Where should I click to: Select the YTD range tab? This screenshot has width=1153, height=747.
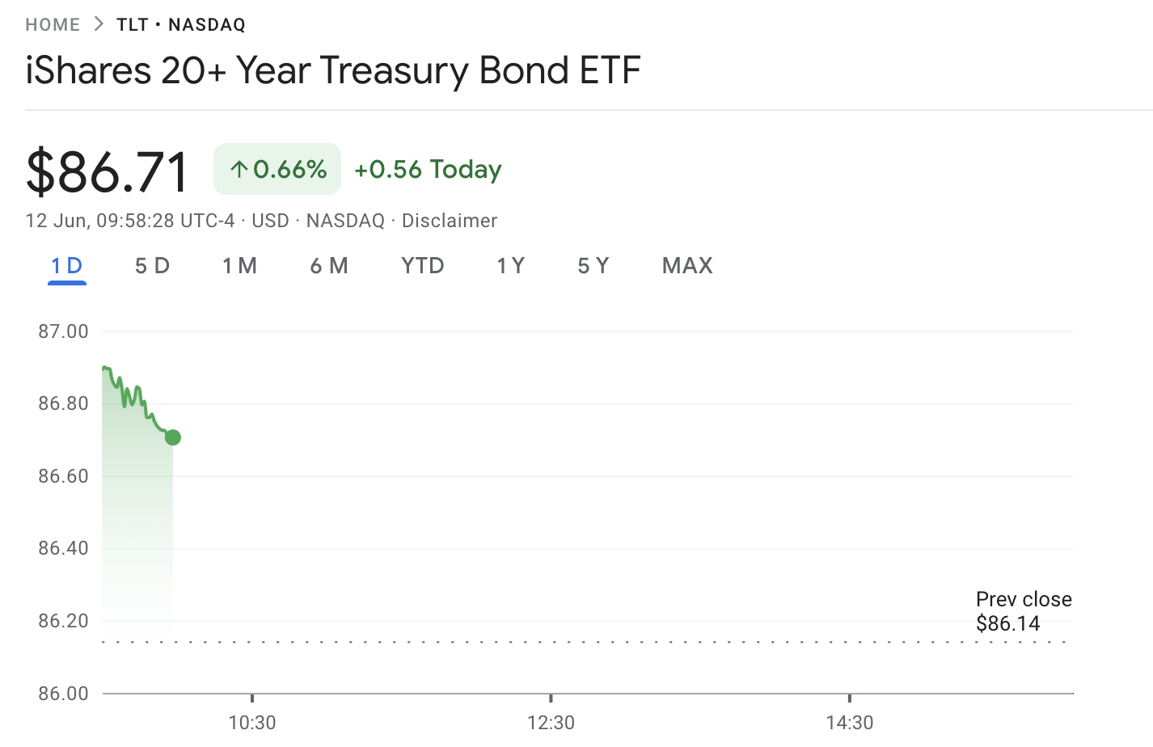pyautogui.click(x=423, y=266)
